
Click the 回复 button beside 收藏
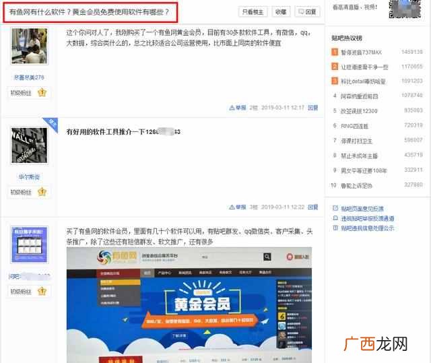click(307, 12)
